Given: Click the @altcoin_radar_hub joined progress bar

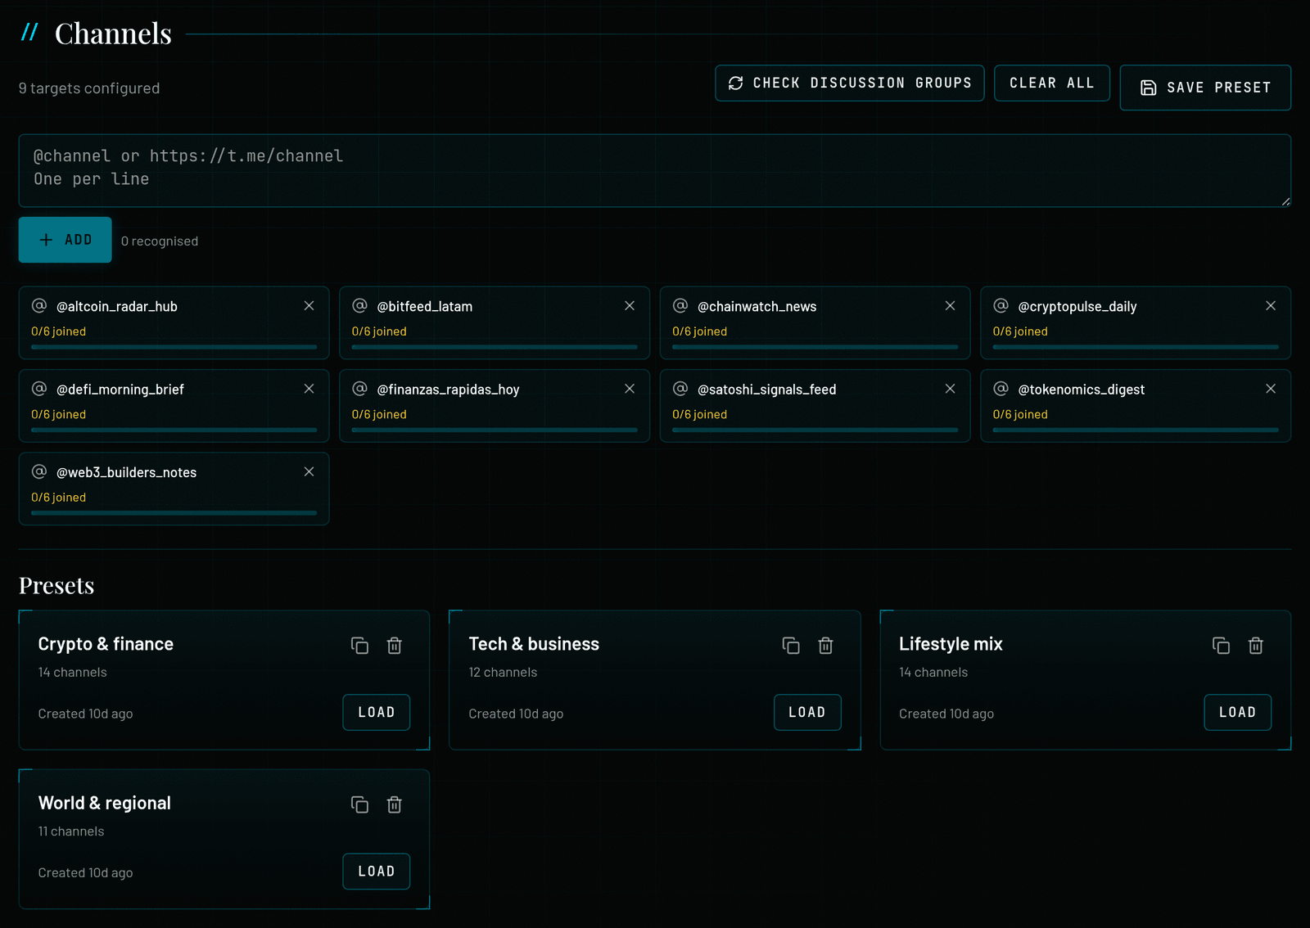Looking at the screenshot, I should coord(174,347).
